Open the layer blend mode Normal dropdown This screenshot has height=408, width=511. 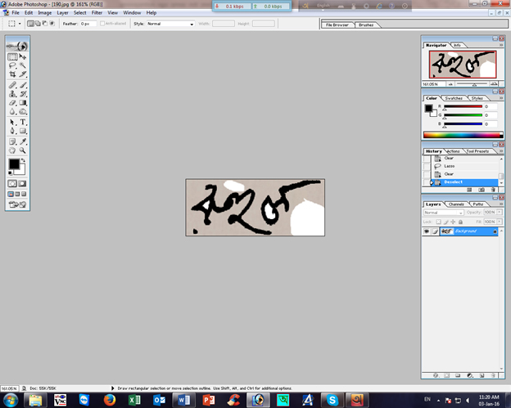tap(443, 213)
